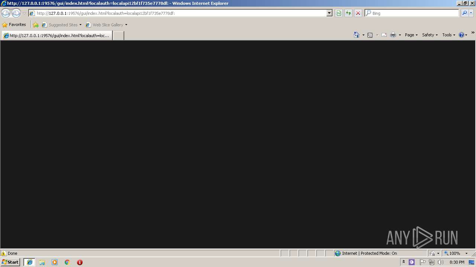Click the 100% zoom level button
Viewport: 476px width, 267px height.
click(x=452, y=253)
